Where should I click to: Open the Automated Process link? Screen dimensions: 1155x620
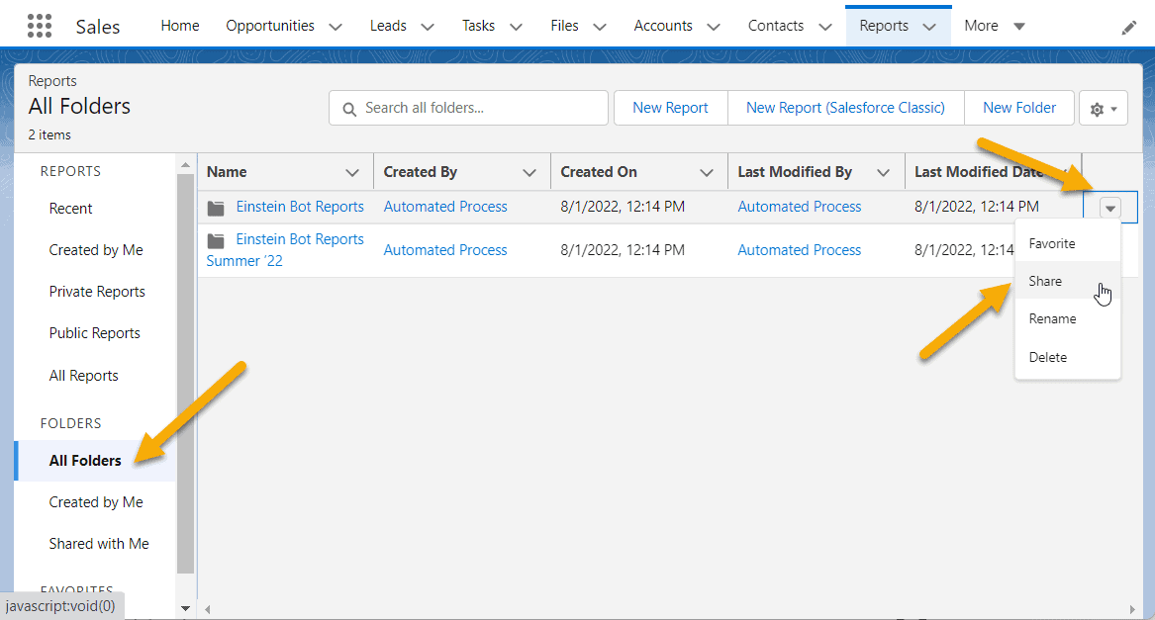point(444,207)
